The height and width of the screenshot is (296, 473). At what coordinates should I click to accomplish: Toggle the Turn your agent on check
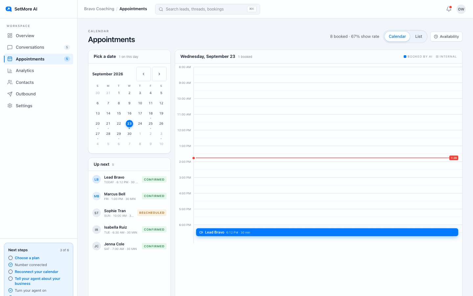tap(11, 290)
